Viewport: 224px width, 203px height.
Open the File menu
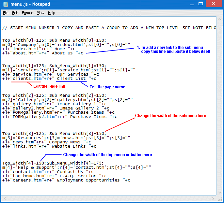coord(6,13)
